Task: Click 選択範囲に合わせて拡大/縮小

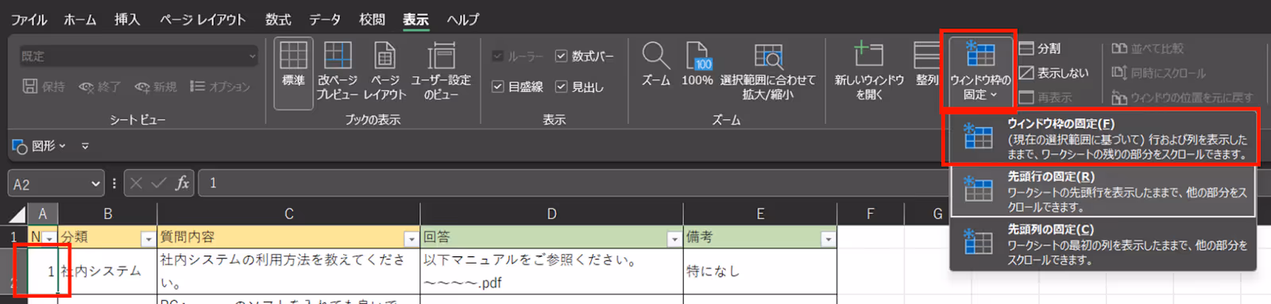Action: click(x=768, y=71)
